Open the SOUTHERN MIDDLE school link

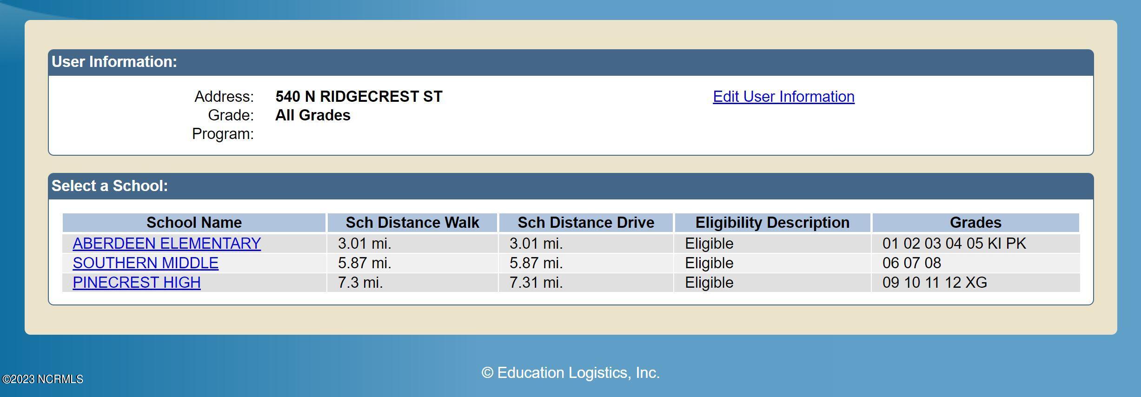tap(146, 263)
